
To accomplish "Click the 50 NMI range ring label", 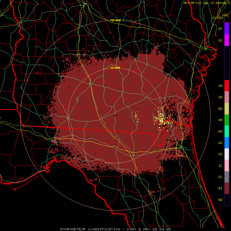I will point(115,68).
